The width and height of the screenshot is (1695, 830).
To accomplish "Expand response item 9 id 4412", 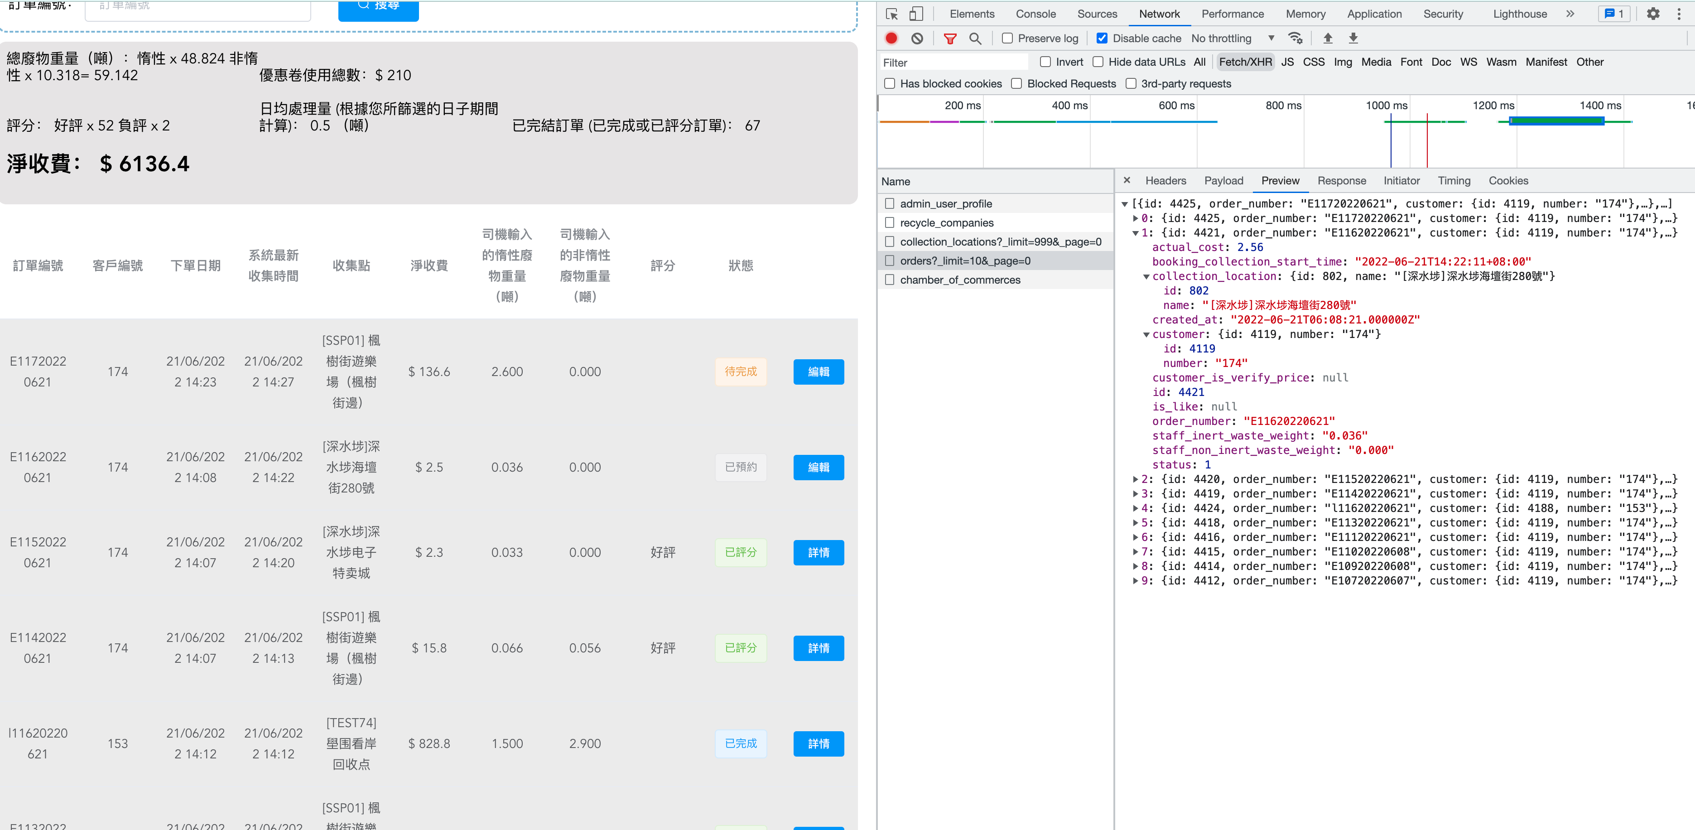I will coord(1136,580).
